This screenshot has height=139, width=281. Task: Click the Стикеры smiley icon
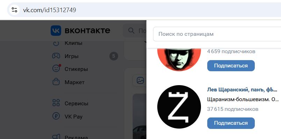coord(56,69)
